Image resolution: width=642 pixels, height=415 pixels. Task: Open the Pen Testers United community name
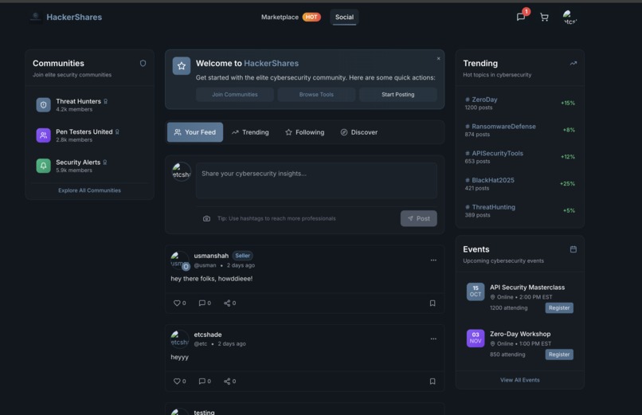point(84,131)
